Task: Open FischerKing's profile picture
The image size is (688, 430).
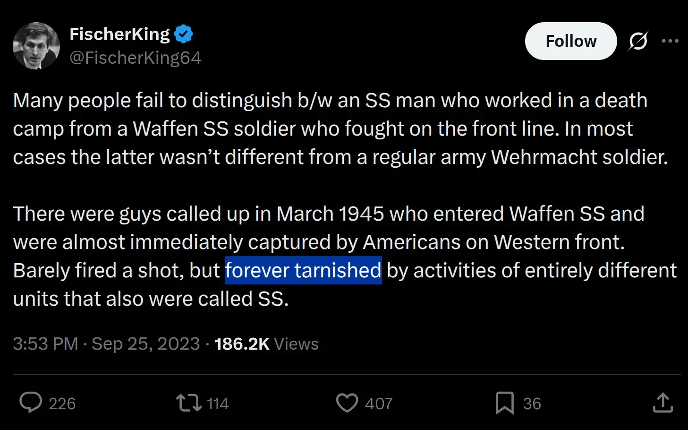Action: [x=36, y=46]
